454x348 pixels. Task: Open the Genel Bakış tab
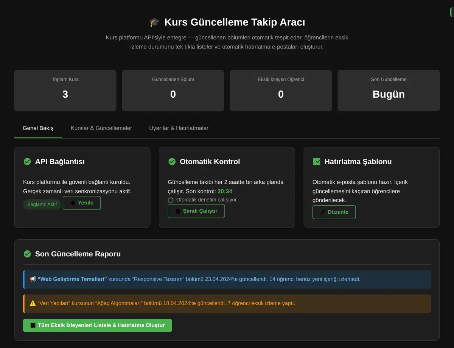click(x=38, y=128)
